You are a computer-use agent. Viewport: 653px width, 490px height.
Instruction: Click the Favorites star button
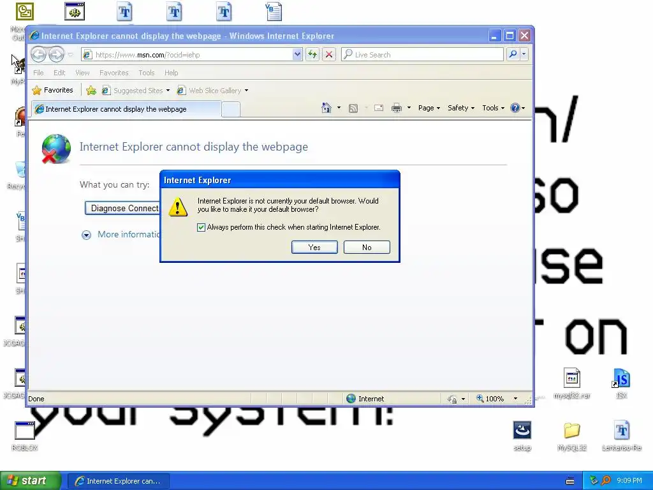(53, 90)
